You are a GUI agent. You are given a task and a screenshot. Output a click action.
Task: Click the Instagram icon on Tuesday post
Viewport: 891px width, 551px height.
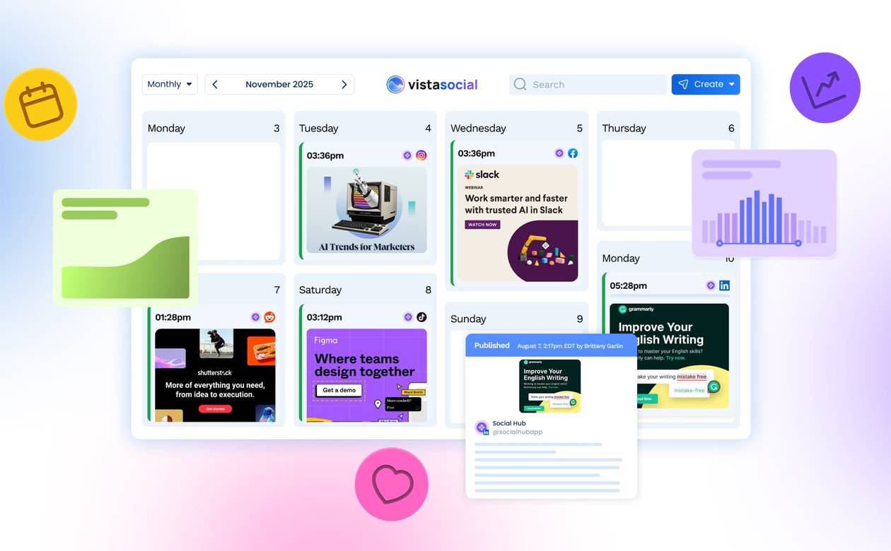(x=421, y=155)
